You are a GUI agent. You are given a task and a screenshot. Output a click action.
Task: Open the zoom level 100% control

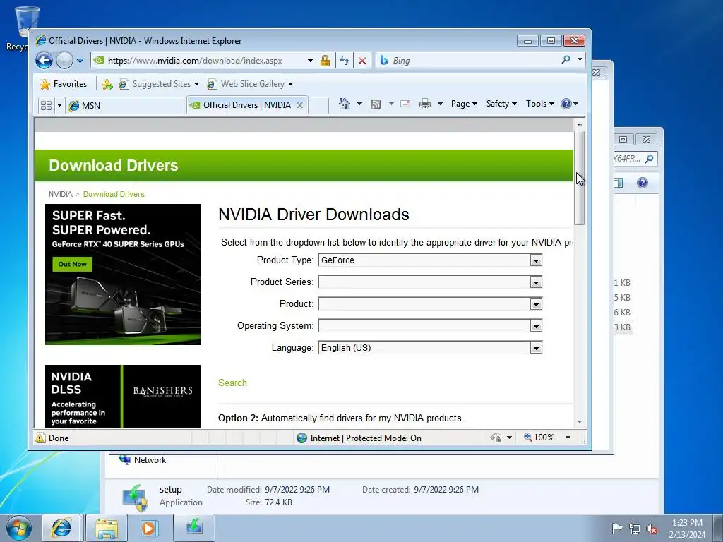547,438
